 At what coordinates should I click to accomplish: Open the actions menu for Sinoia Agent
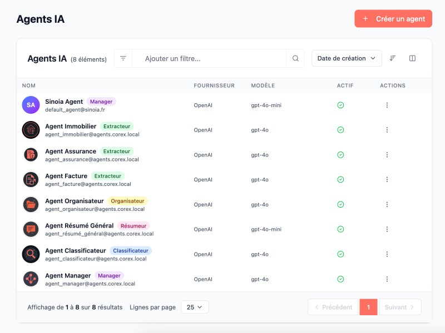[x=387, y=105]
